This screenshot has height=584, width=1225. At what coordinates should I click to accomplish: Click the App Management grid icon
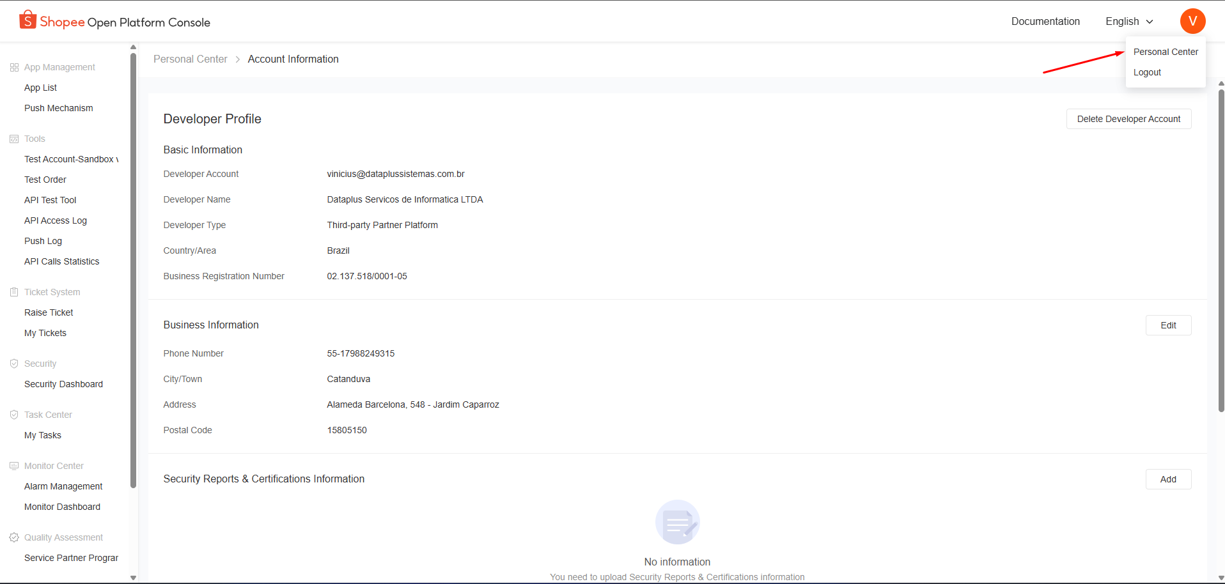pyautogui.click(x=14, y=67)
